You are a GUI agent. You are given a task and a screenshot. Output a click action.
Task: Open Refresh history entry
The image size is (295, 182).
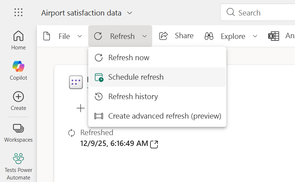coord(157,97)
